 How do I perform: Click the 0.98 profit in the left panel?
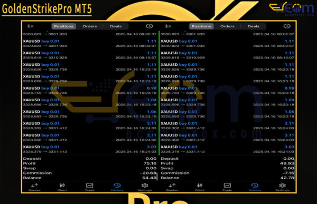[152, 88]
